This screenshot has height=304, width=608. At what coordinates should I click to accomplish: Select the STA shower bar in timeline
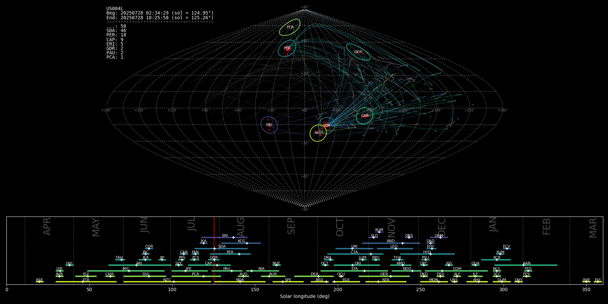pyautogui.click(x=354, y=271)
